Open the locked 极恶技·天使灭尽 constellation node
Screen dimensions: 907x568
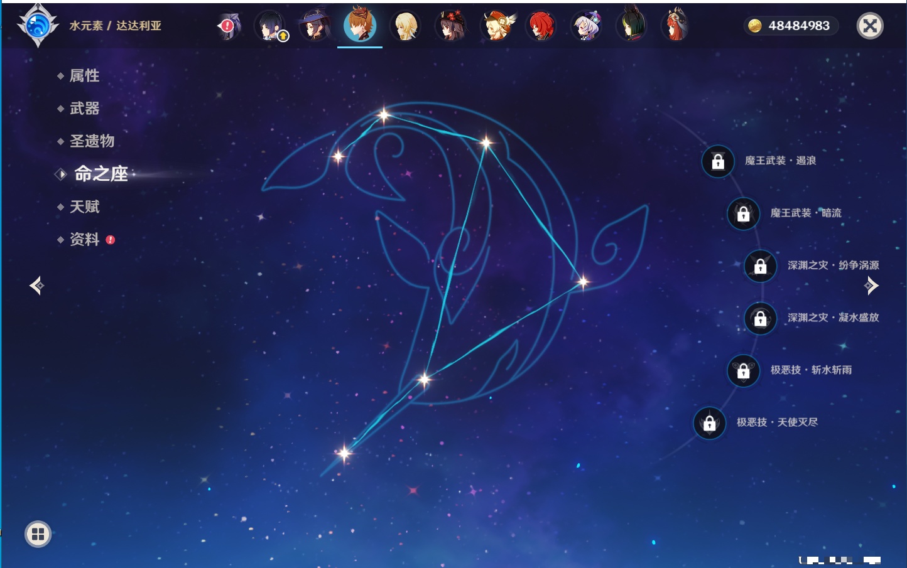709,423
